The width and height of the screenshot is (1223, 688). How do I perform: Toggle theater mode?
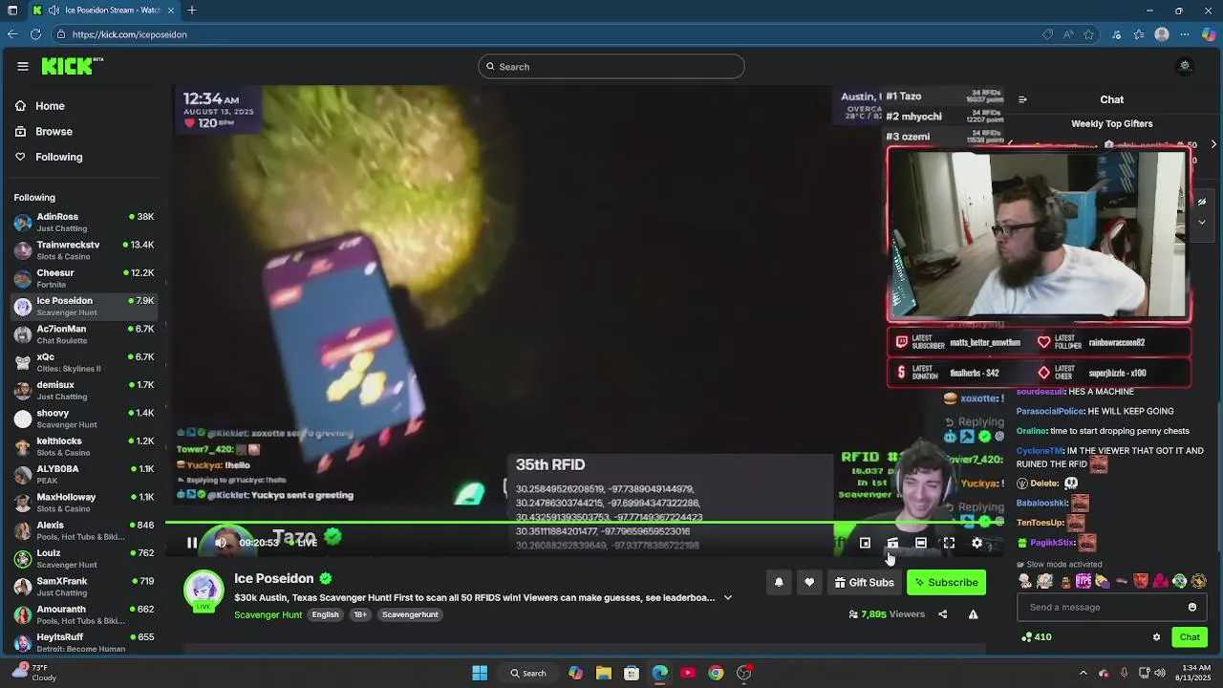tap(921, 543)
